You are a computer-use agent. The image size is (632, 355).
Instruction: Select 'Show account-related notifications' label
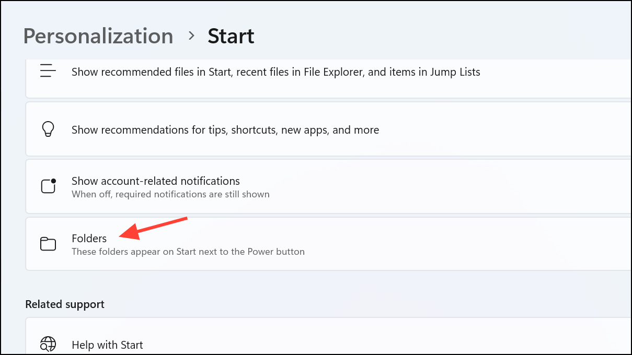coord(156,181)
